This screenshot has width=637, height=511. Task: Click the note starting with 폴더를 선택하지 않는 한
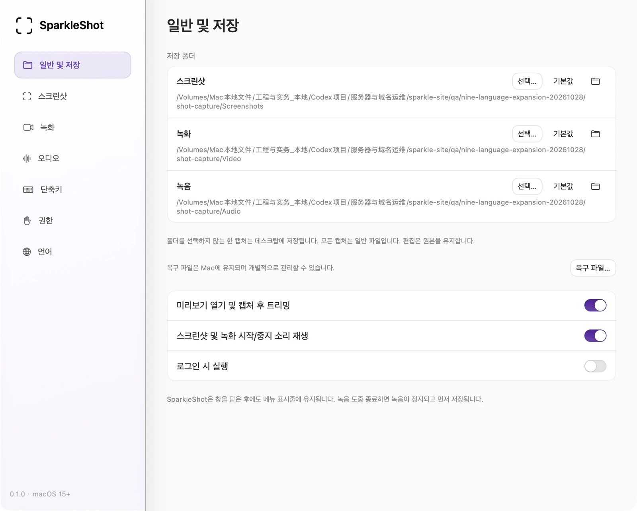point(320,241)
